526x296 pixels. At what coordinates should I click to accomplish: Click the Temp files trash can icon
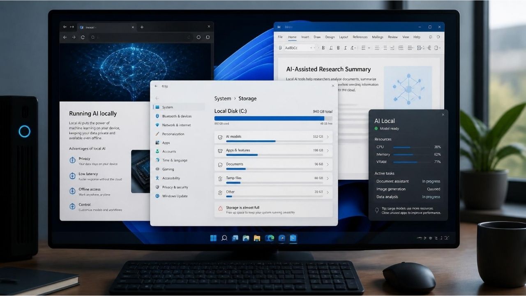[x=220, y=178]
